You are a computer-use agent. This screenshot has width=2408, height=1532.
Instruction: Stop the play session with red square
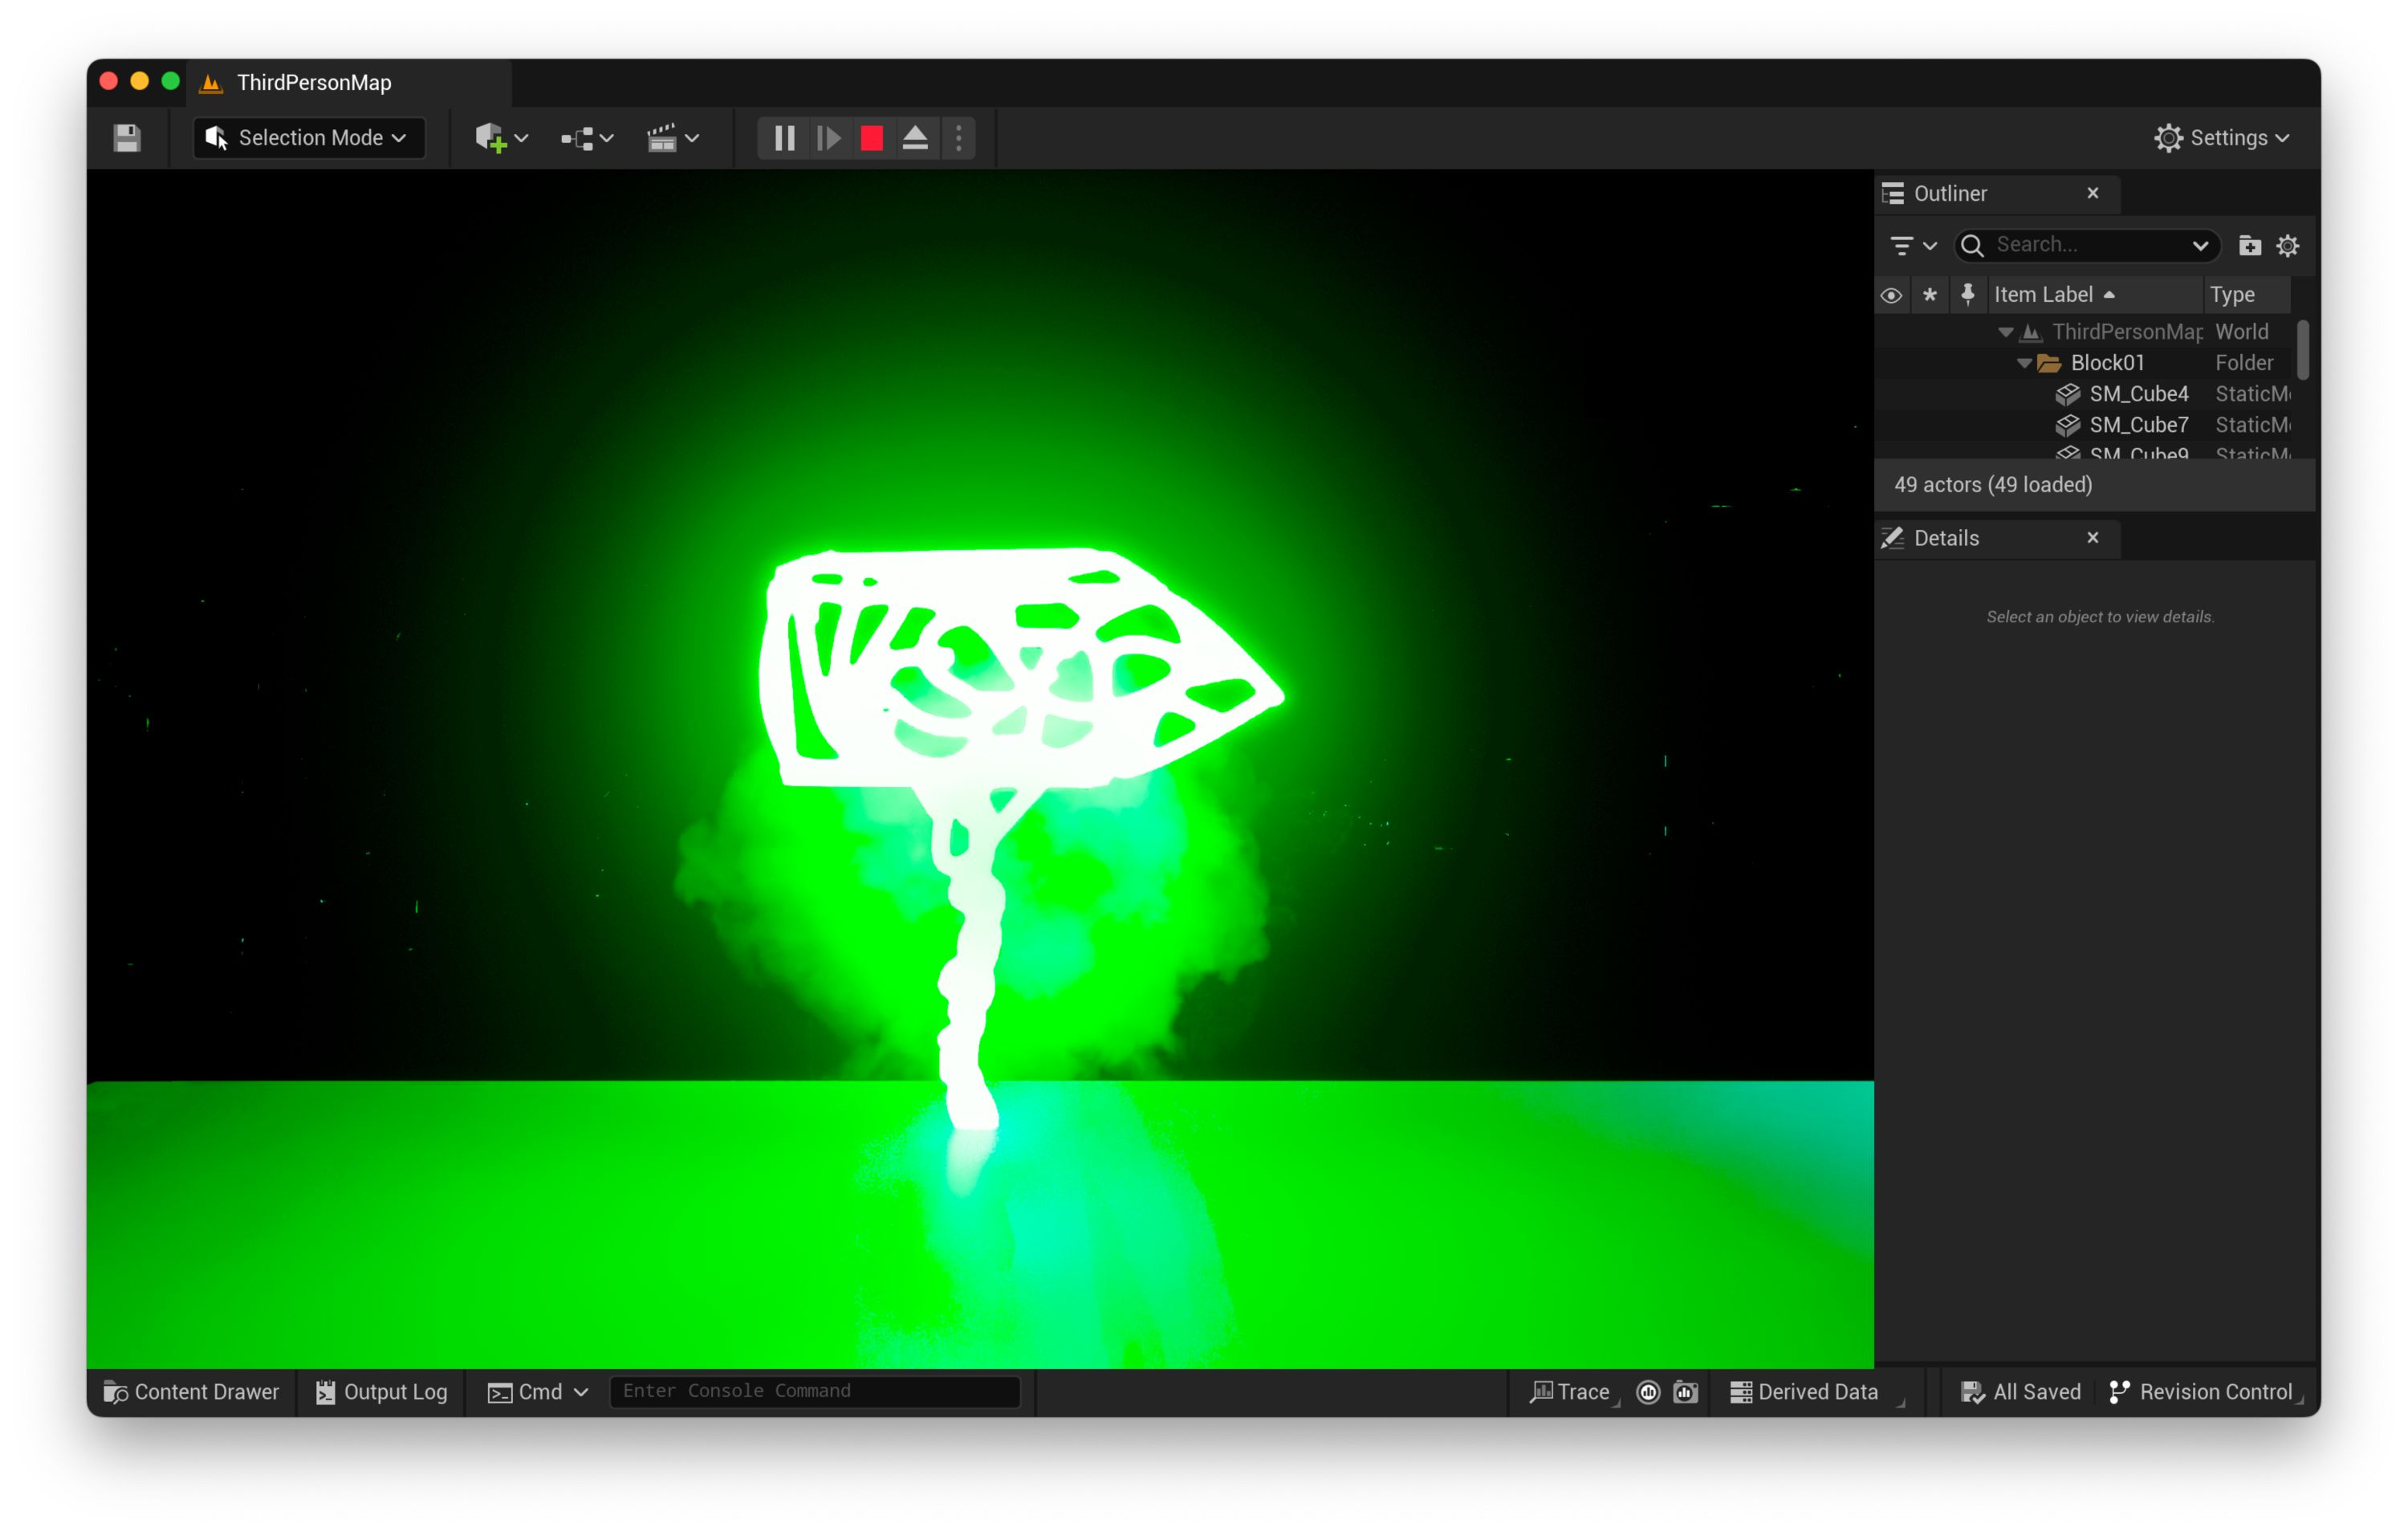click(872, 138)
